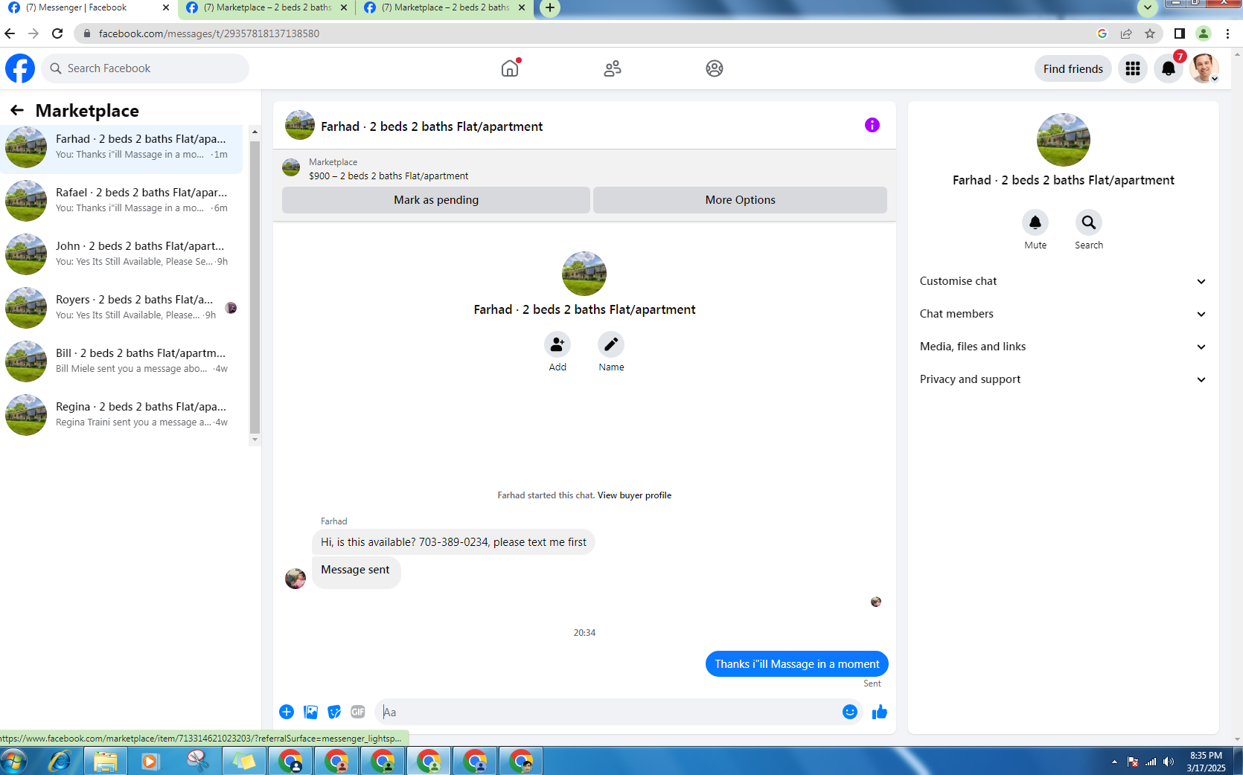
Task: Go back using the Marketplace back arrow
Action: (x=17, y=111)
